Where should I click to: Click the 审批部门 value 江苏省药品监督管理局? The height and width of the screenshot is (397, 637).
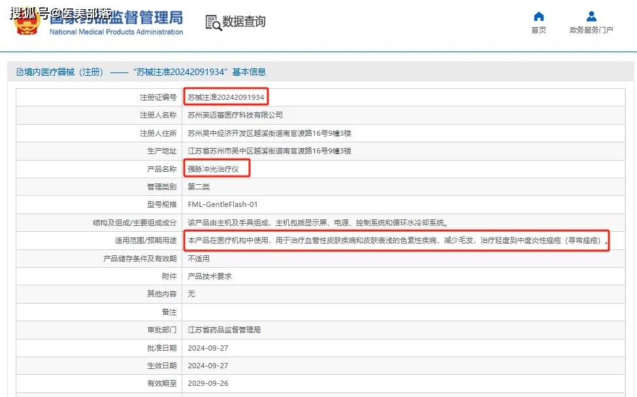[x=225, y=330]
